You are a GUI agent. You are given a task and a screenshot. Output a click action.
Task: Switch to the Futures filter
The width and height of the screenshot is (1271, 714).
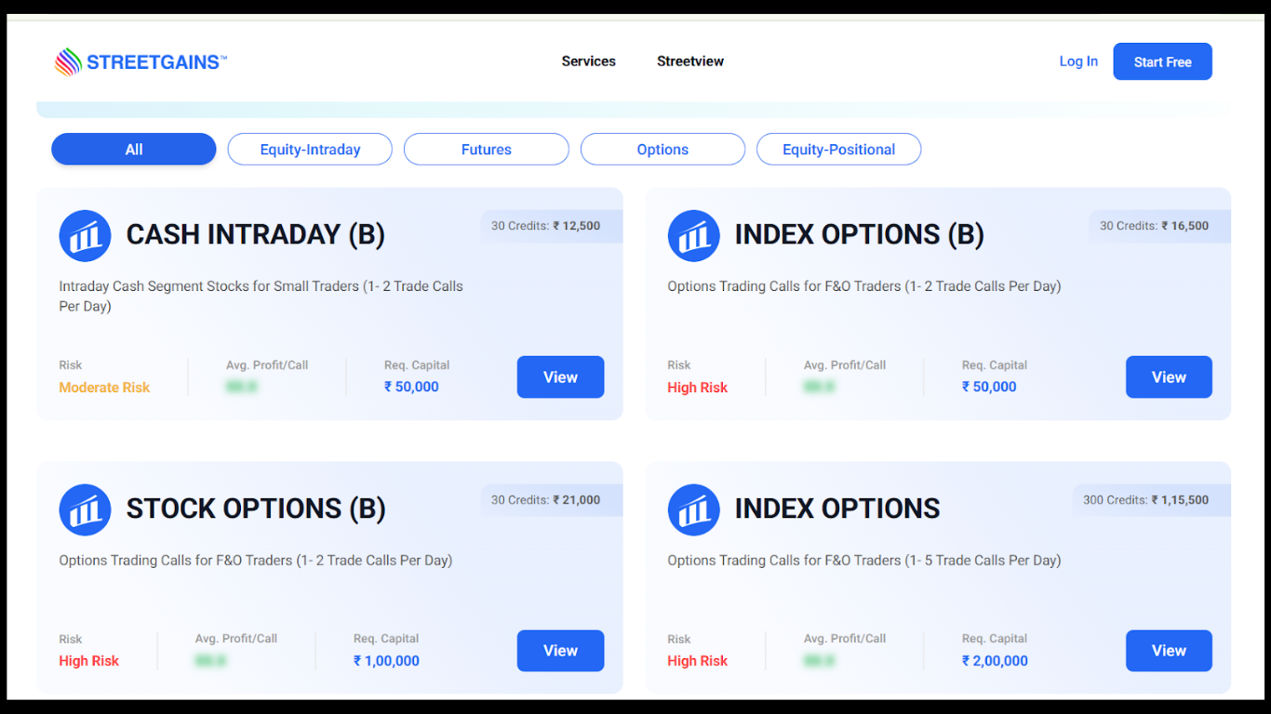[486, 150]
